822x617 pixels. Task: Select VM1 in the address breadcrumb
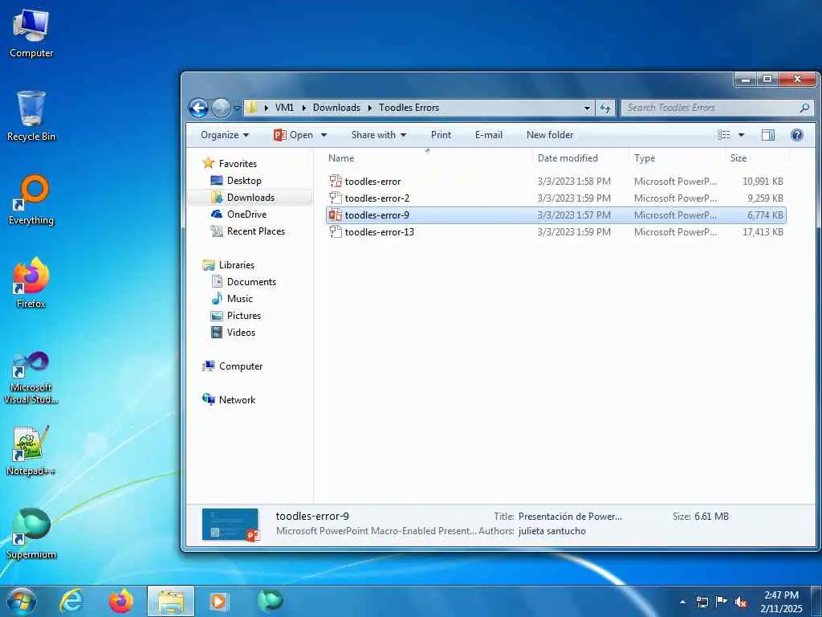284,108
